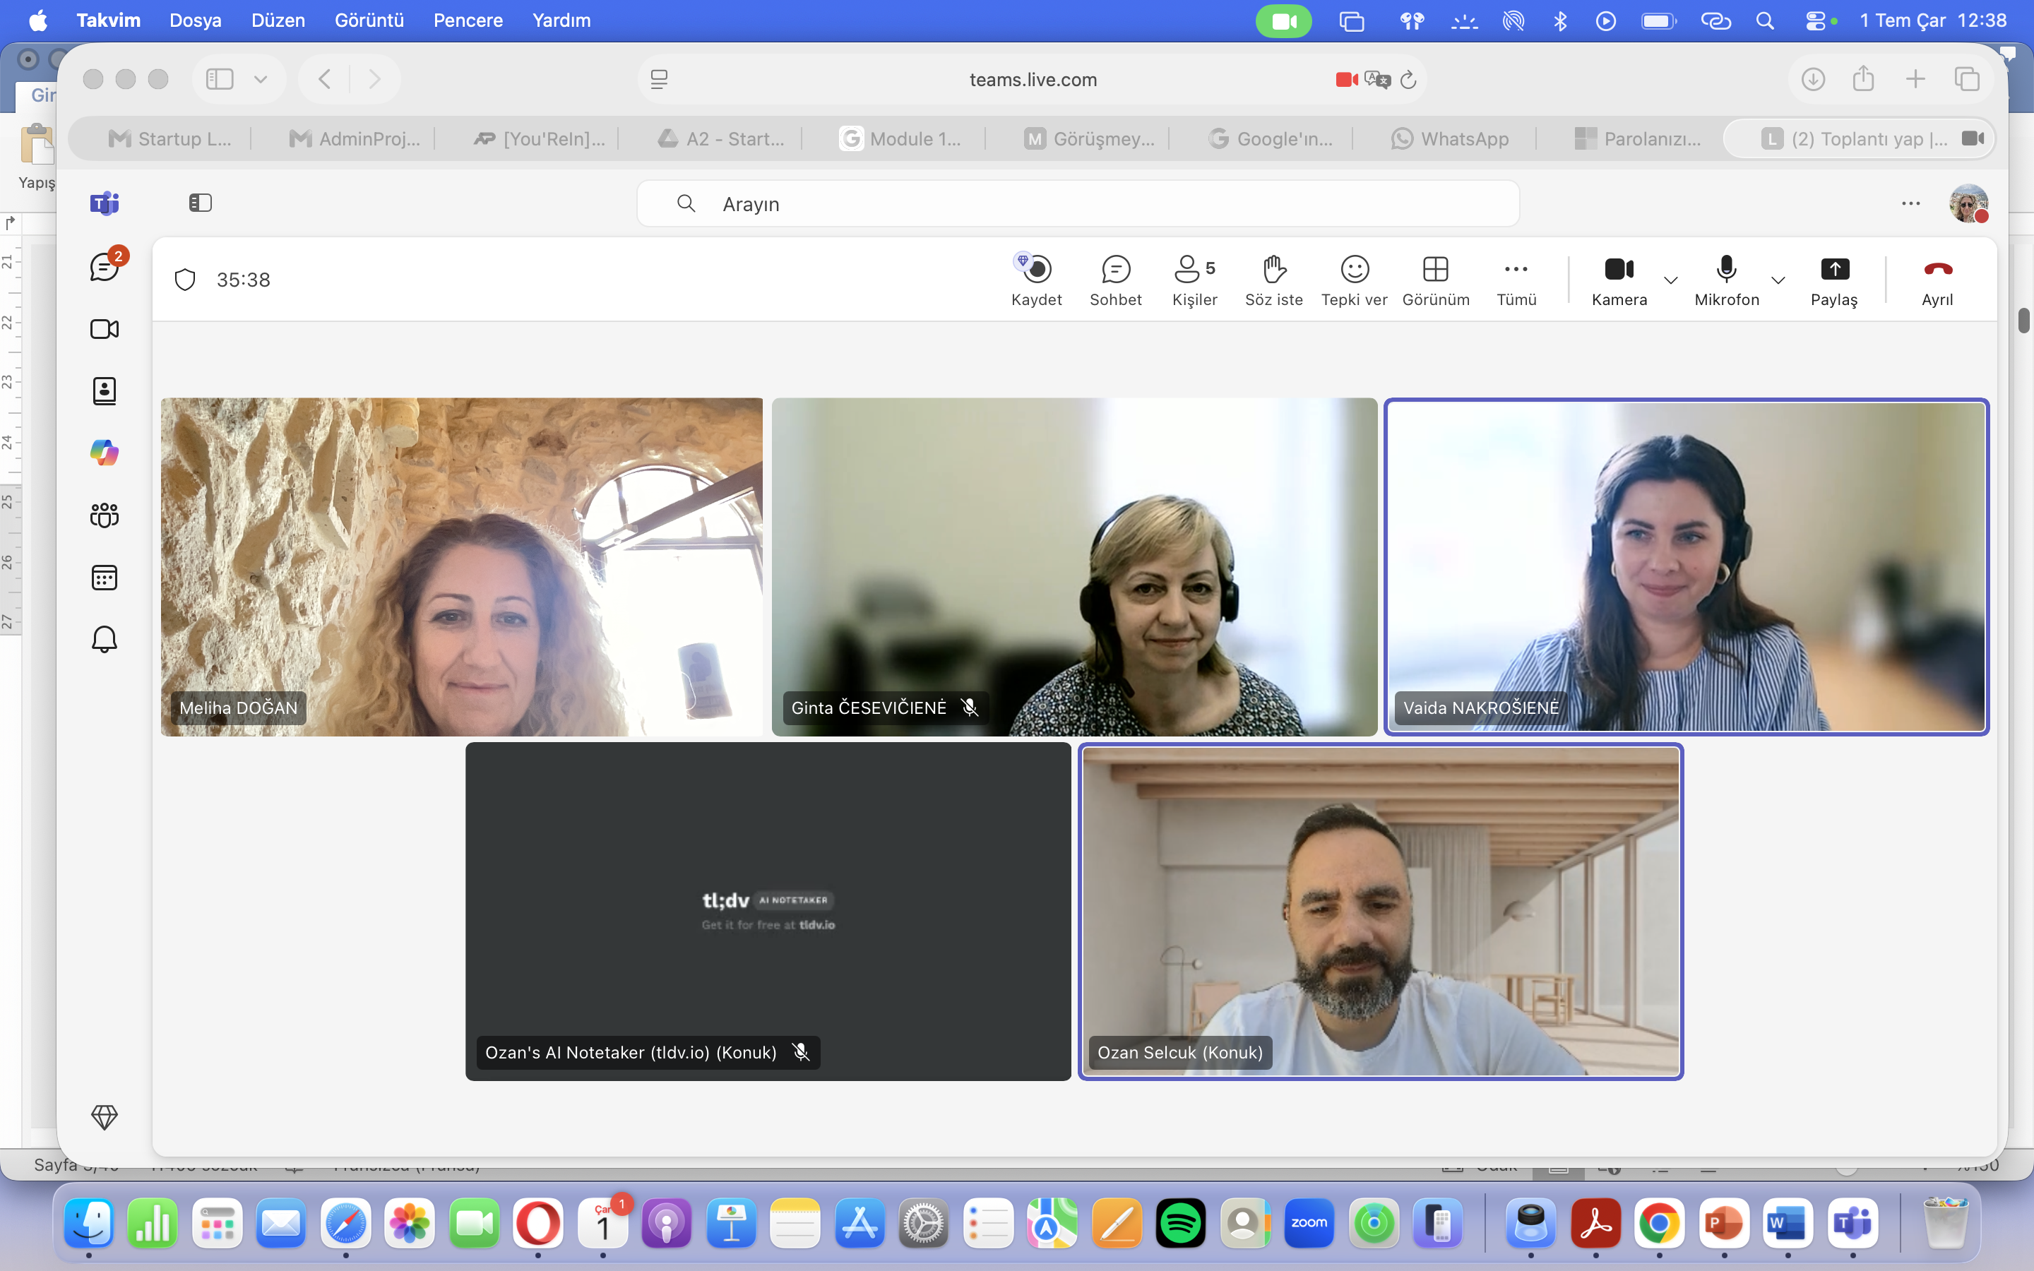The width and height of the screenshot is (2034, 1271).
Task: Open Sohbet meeting chat
Action: pyautogui.click(x=1115, y=280)
